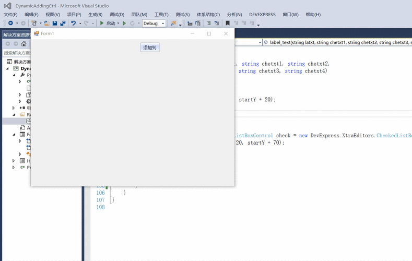Undo the last action via toolbar

tap(74, 23)
